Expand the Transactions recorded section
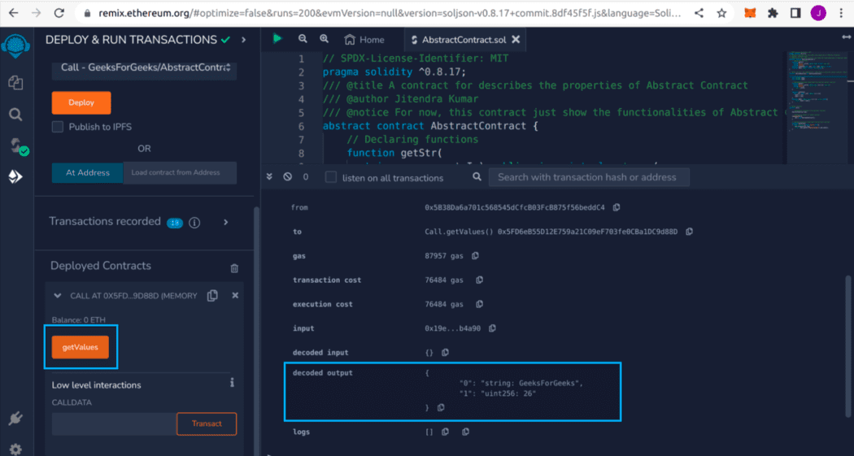Viewport: 854px width, 456px height. (x=226, y=222)
